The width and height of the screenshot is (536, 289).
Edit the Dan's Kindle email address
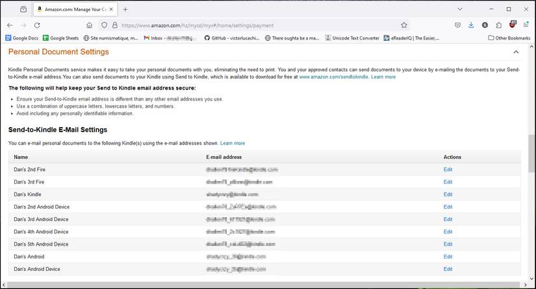click(448, 194)
